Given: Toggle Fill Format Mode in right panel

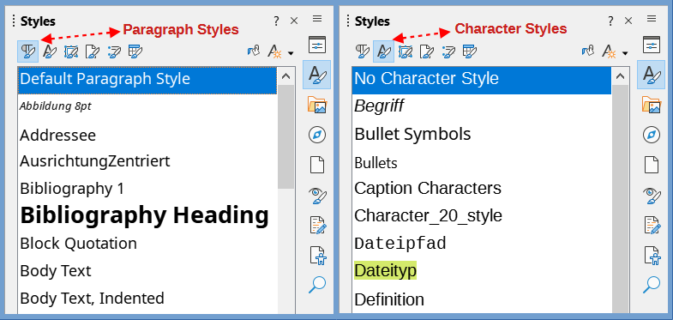Looking at the screenshot, I should [x=588, y=51].
